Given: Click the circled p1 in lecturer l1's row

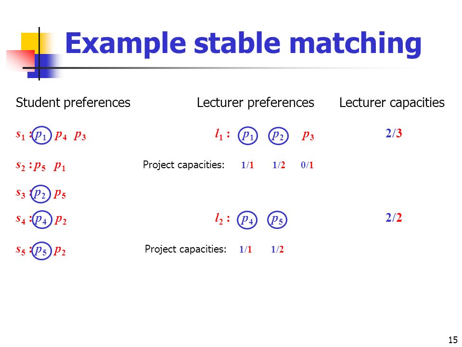Looking at the screenshot, I should pyautogui.click(x=248, y=135).
